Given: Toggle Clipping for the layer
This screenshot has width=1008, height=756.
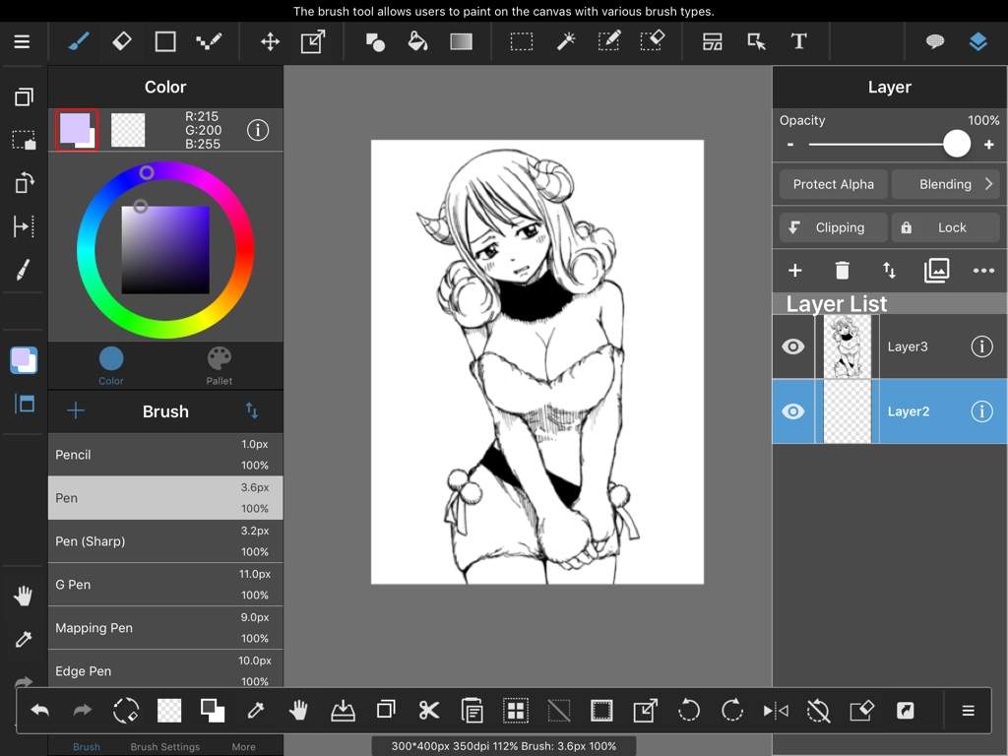Looking at the screenshot, I should tap(833, 227).
